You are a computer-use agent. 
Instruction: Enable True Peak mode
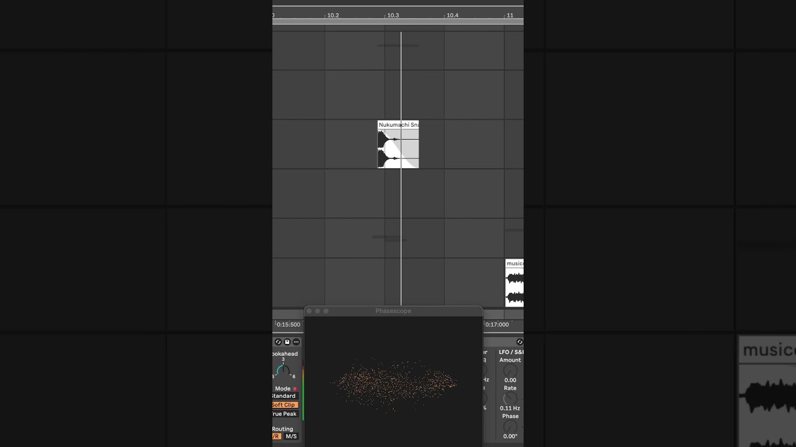pyautogui.click(x=285, y=414)
